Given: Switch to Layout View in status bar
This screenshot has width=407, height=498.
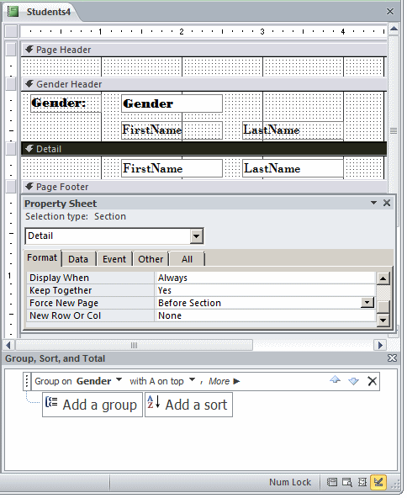Looking at the screenshot, I should pos(362,482).
